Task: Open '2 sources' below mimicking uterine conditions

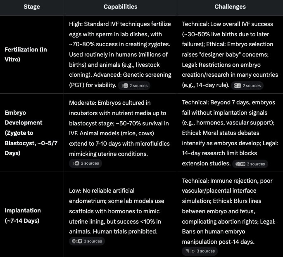Action: [x=86, y=163]
